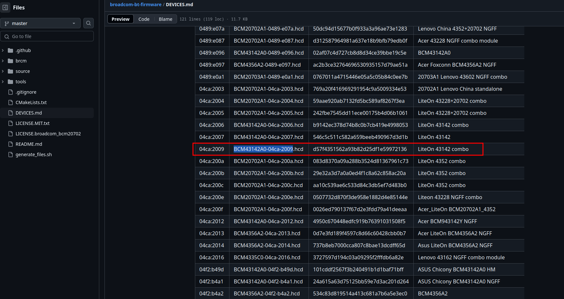Click the .gitignore file icon

click(10, 92)
